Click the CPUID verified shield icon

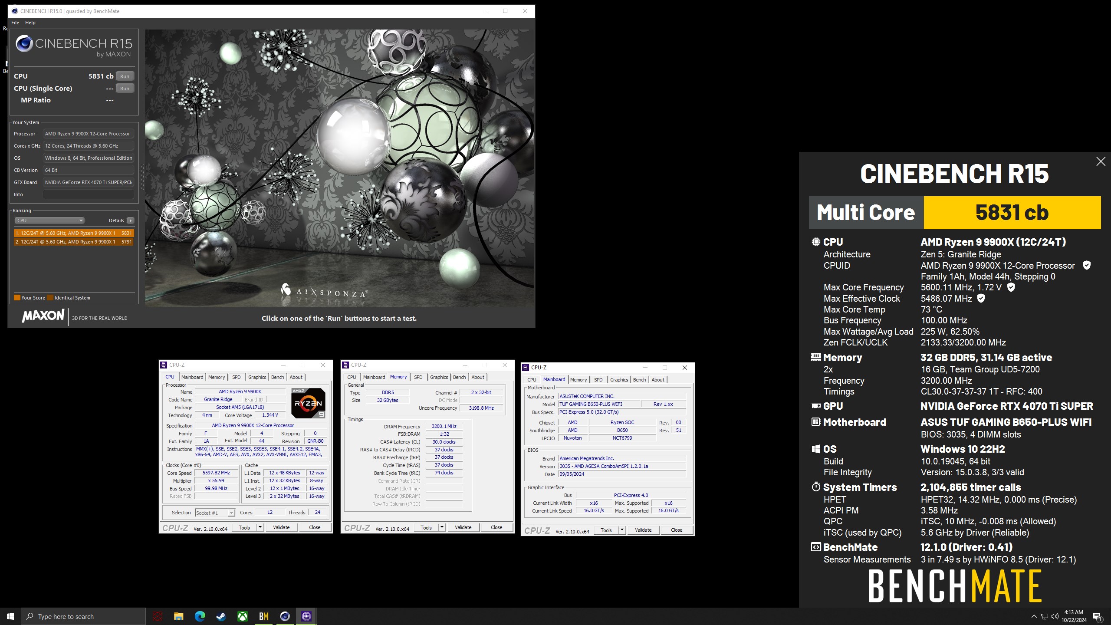tap(1087, 265)
